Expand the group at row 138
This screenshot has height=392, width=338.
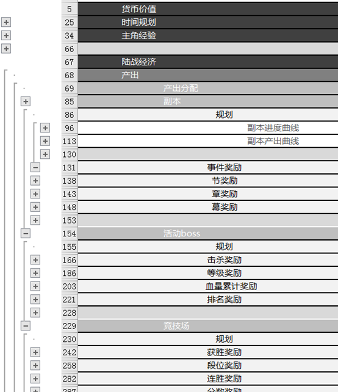tap(35, 181)
